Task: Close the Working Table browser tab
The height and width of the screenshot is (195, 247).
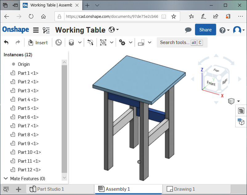Action: (77, 5)
